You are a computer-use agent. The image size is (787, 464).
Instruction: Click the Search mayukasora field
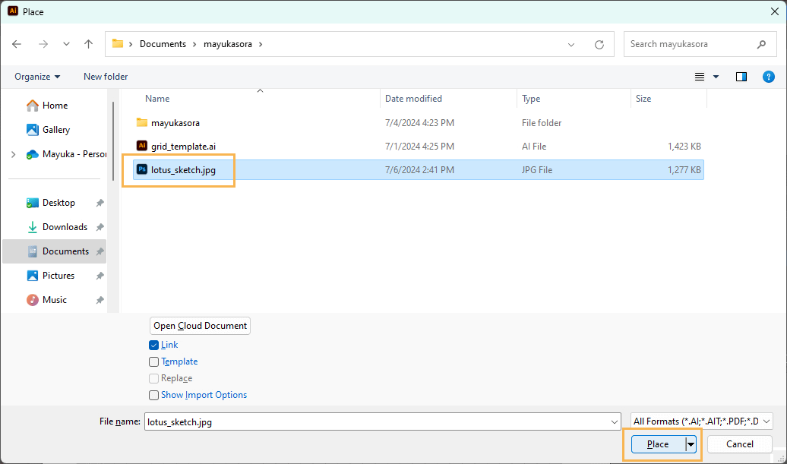pos(690,44)
